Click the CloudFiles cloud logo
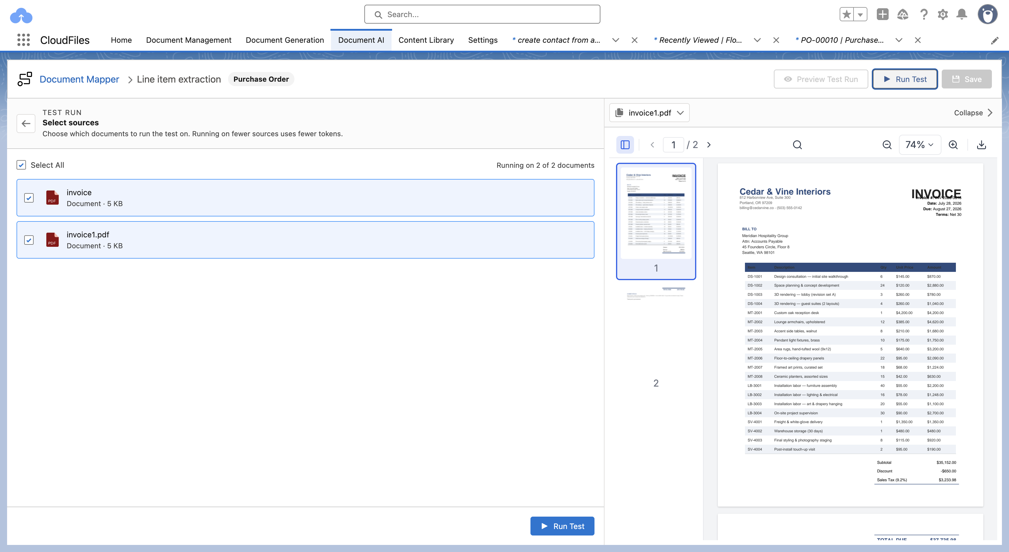 (x=21, y=16)
